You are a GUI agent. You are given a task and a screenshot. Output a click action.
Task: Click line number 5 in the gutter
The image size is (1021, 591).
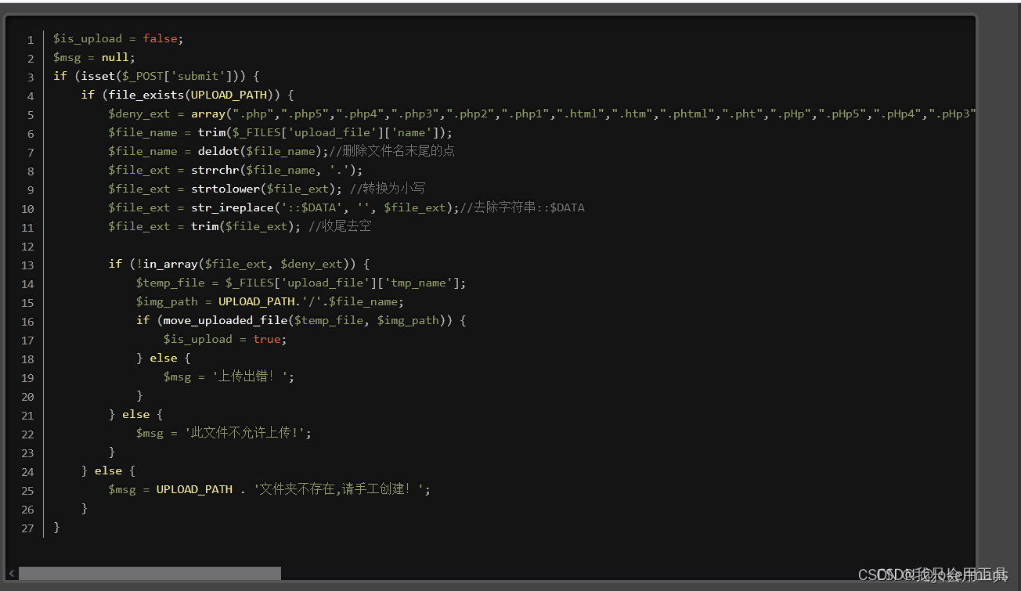(30, 114)
